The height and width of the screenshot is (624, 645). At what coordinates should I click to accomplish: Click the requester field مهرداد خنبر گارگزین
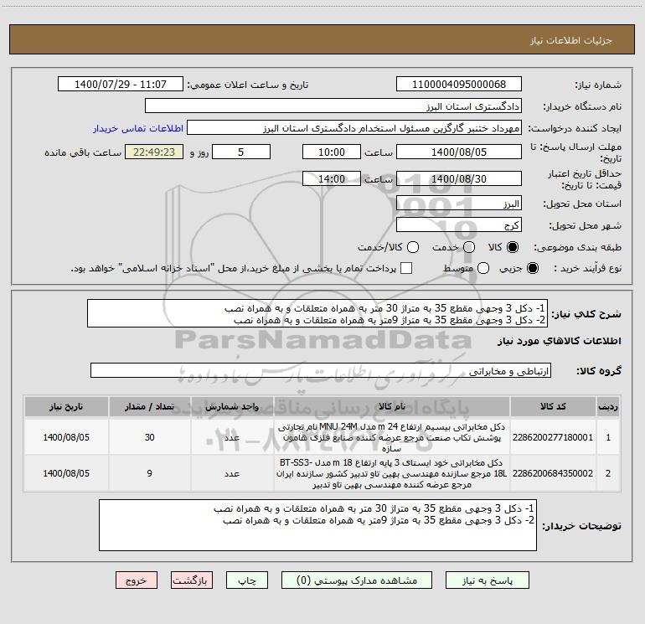point(354,127)
